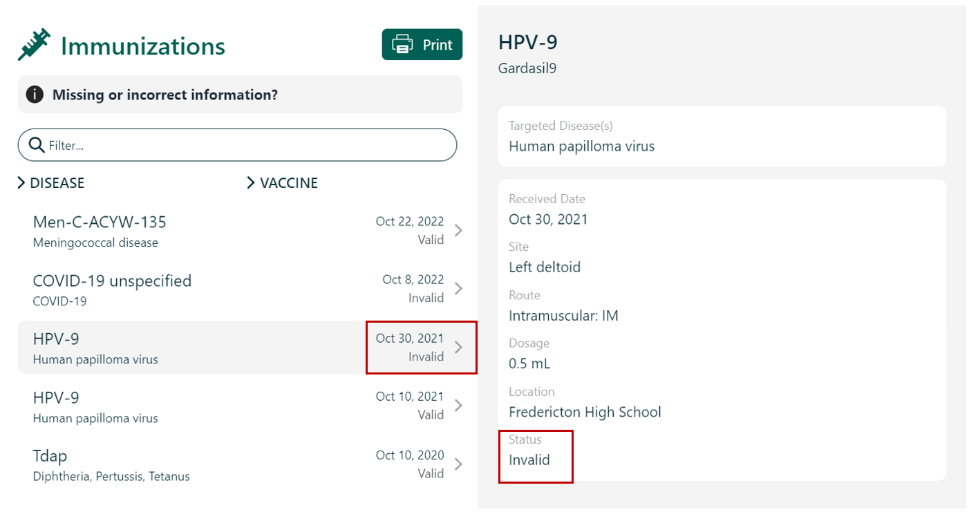Viewport: 969px width, 512px height.
Task: Click the magnifying glass search icon
Action: tap(37, 145)
